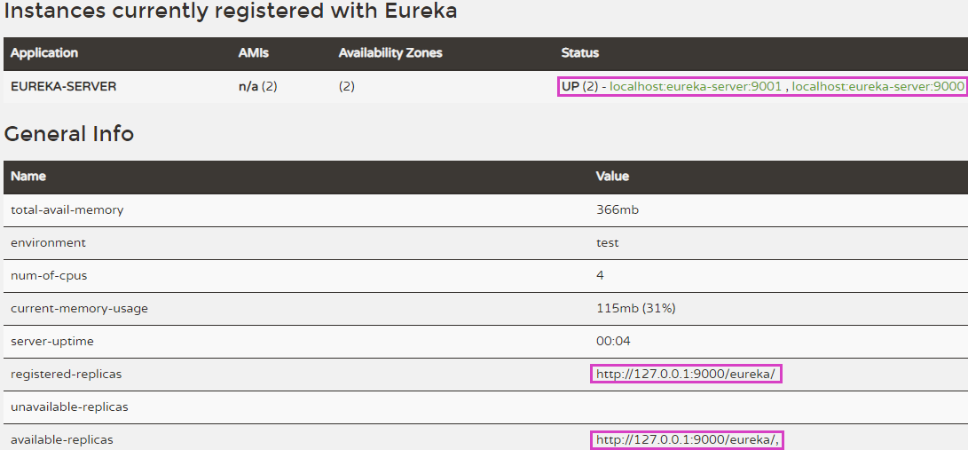Select the total-avail-memory row label
The height and width of the screenshot is (450, 968).
pyautogui.click(x=67, y=209)
